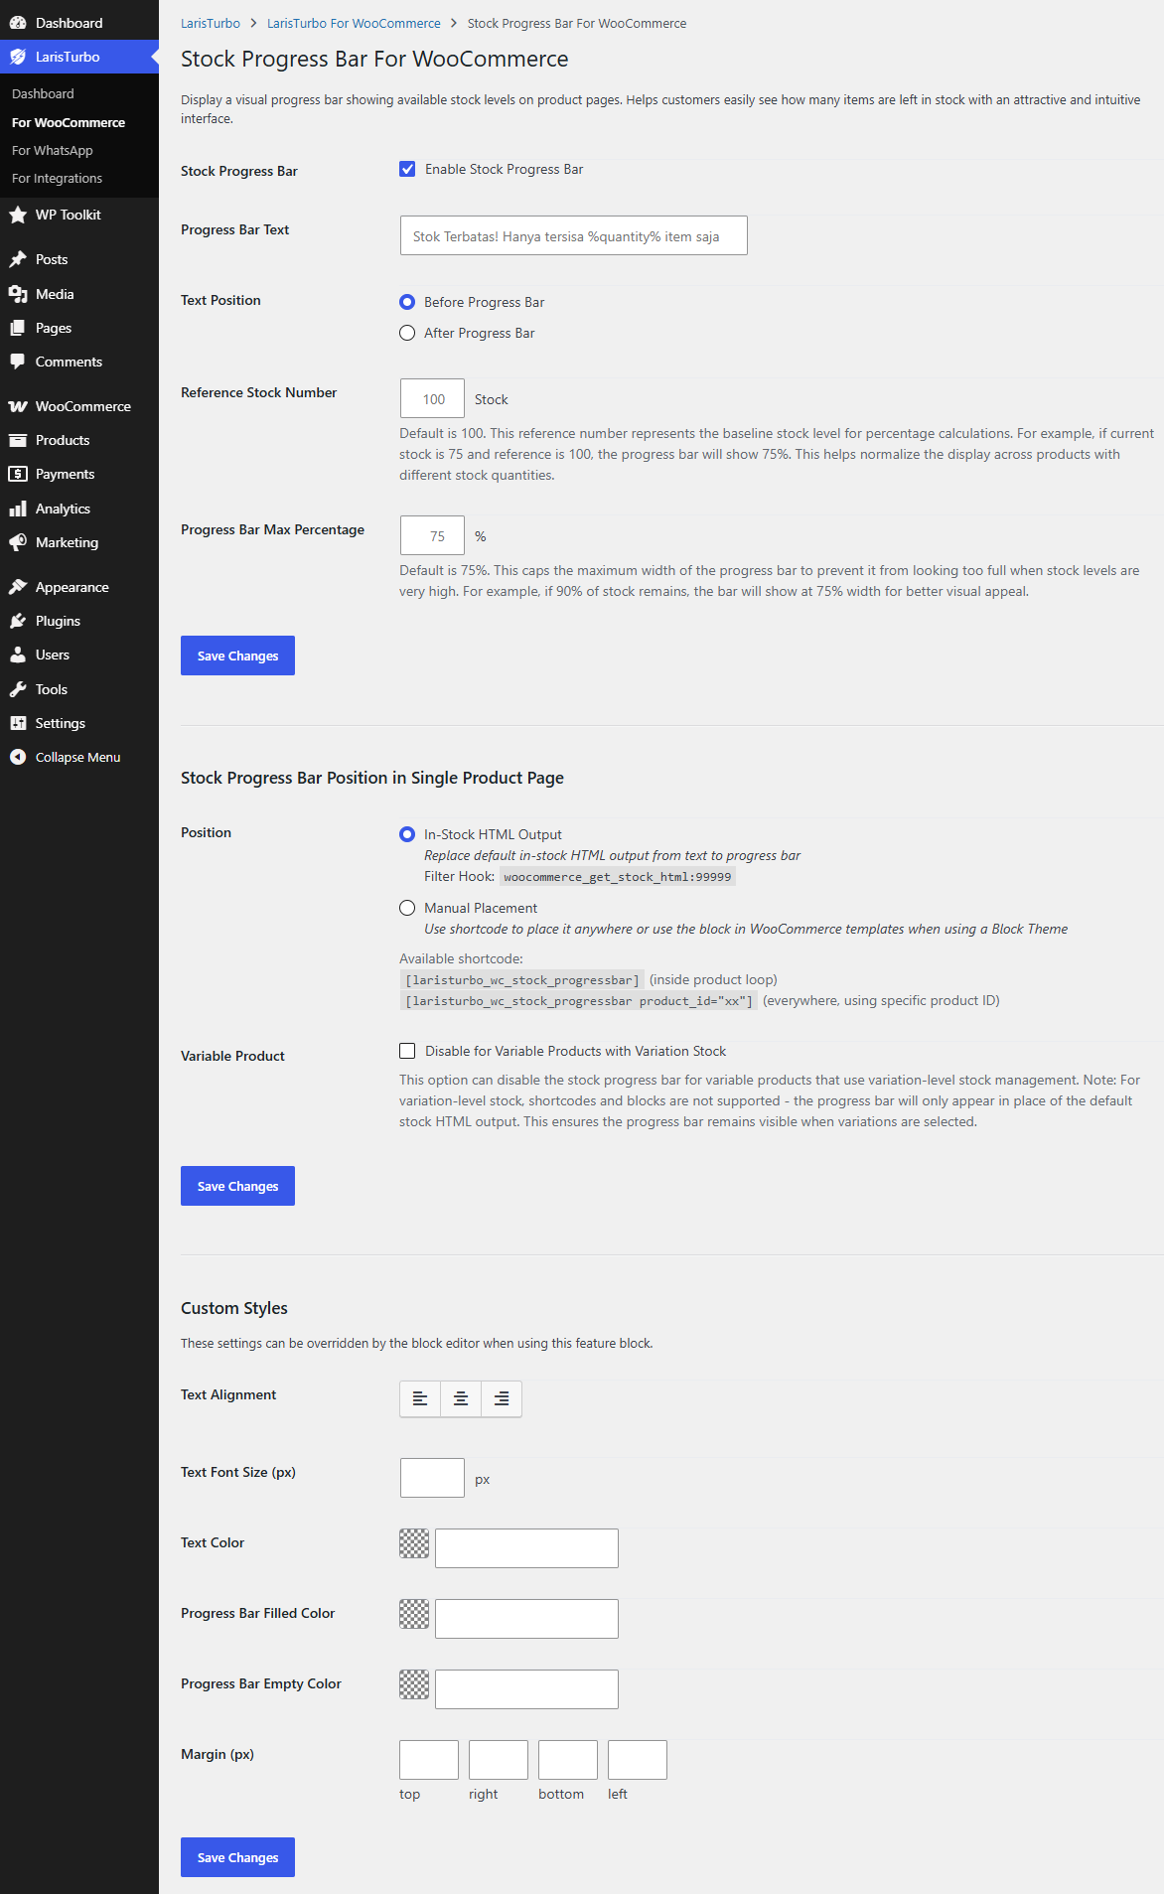Viewport: 1164px width, 1894px height.
Task: Align text right in Text Alignment
Action: click(502, 1398)
